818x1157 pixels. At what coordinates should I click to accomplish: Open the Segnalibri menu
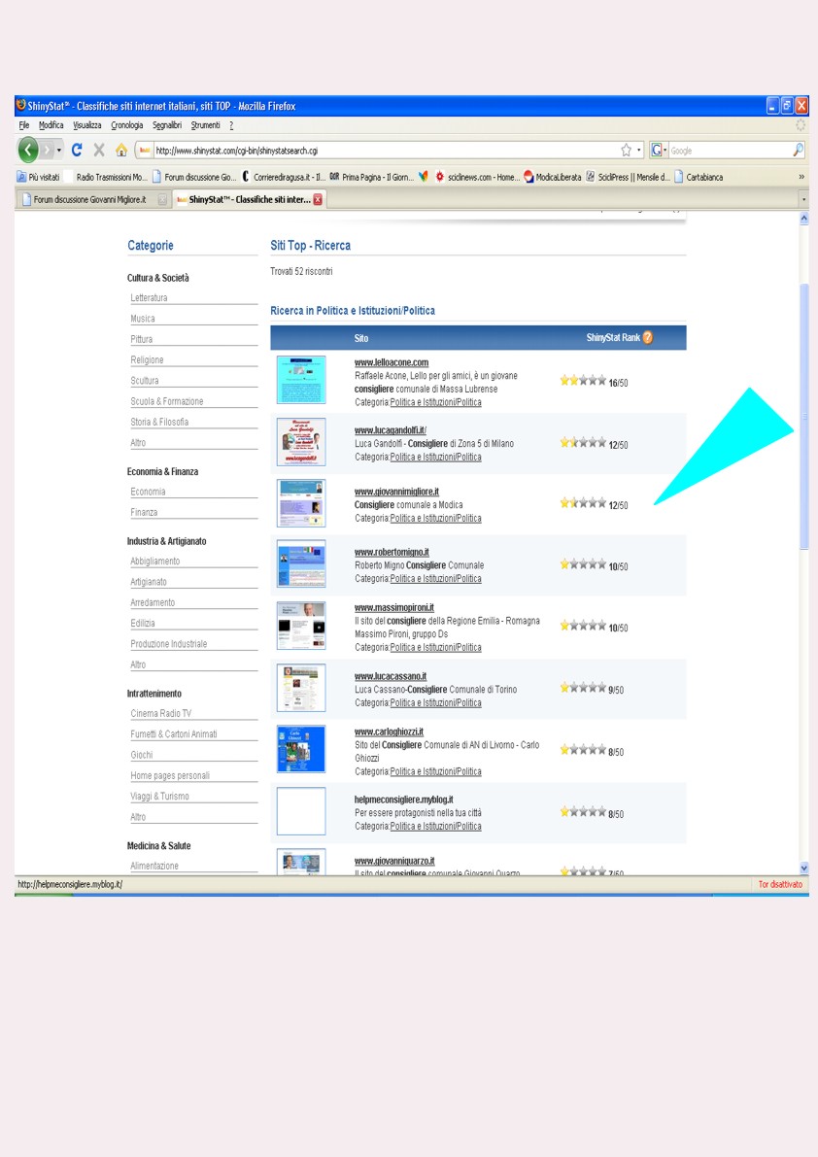[x=167, y=125]
